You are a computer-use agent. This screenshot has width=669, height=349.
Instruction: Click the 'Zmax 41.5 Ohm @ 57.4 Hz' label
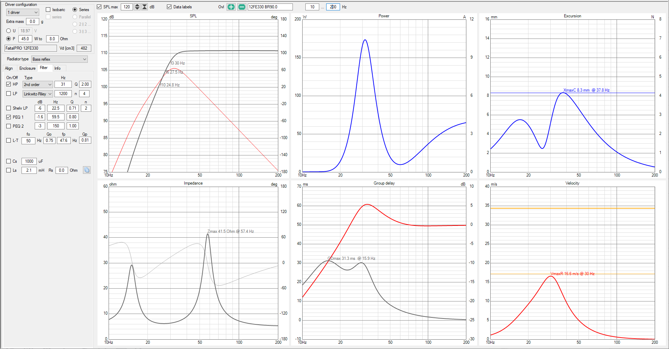coord(231,231)
